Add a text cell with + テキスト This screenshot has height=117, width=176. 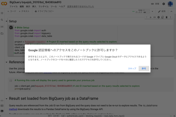tap(24, 11)
